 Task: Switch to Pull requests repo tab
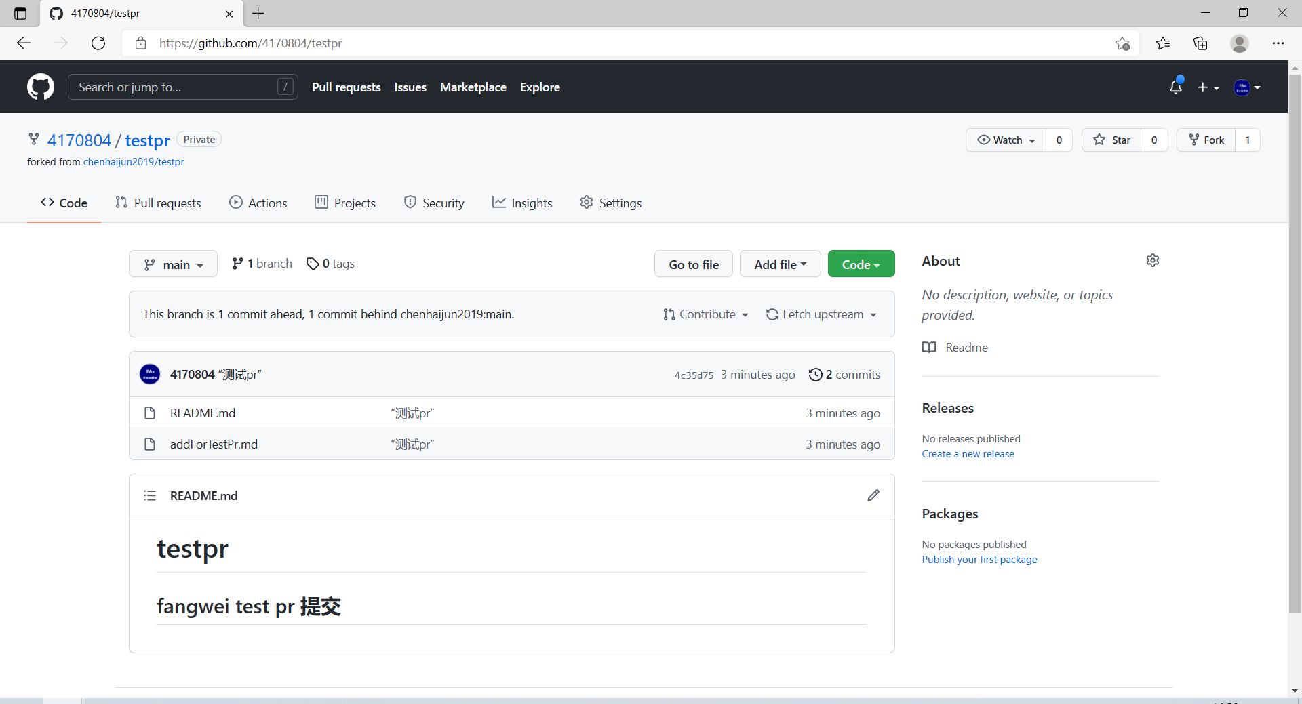pos(158,203)
